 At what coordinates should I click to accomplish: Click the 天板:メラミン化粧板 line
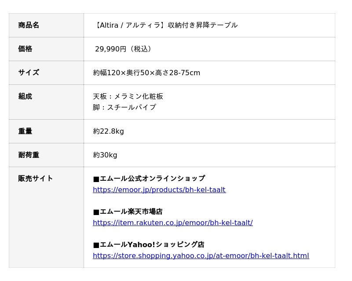(x=128, y=96)
